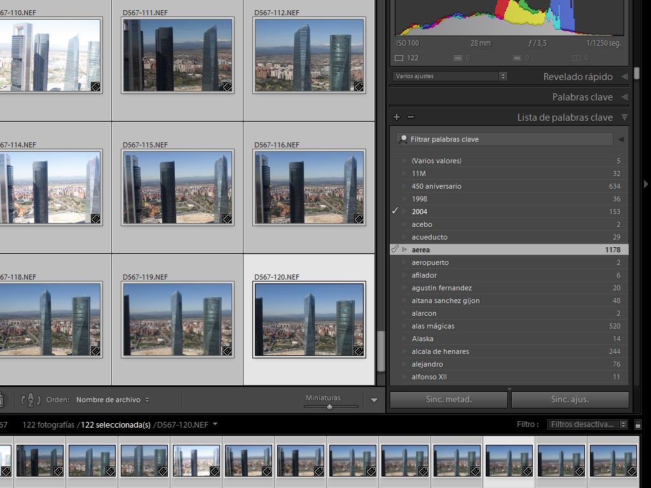Add a new keyword with the plus icon

[397, 117]
